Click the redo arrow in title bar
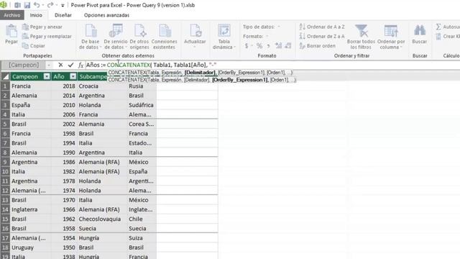This screenshot has height=259, width=460. tap(50, 5)
